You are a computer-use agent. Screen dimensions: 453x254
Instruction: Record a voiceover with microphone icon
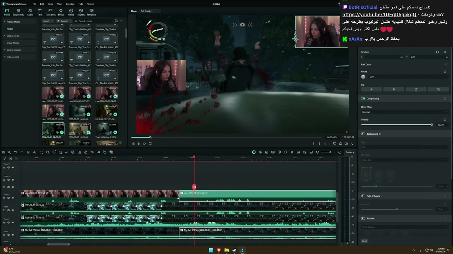pos(292,152)
